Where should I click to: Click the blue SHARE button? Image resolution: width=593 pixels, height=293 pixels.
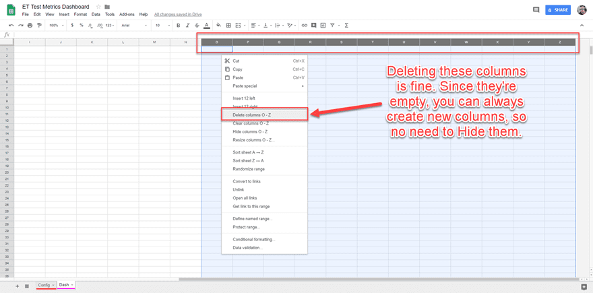click(558, 10)
